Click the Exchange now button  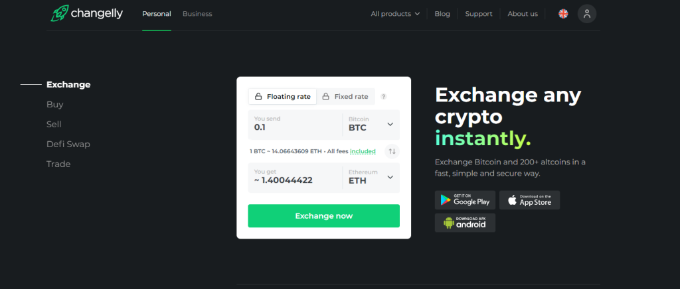(x=323, y=216)
